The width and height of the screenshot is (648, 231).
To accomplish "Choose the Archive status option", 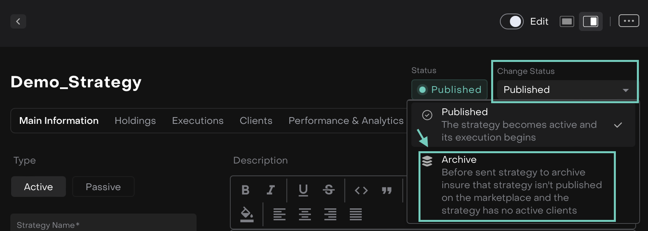I will tap(516, 186).
